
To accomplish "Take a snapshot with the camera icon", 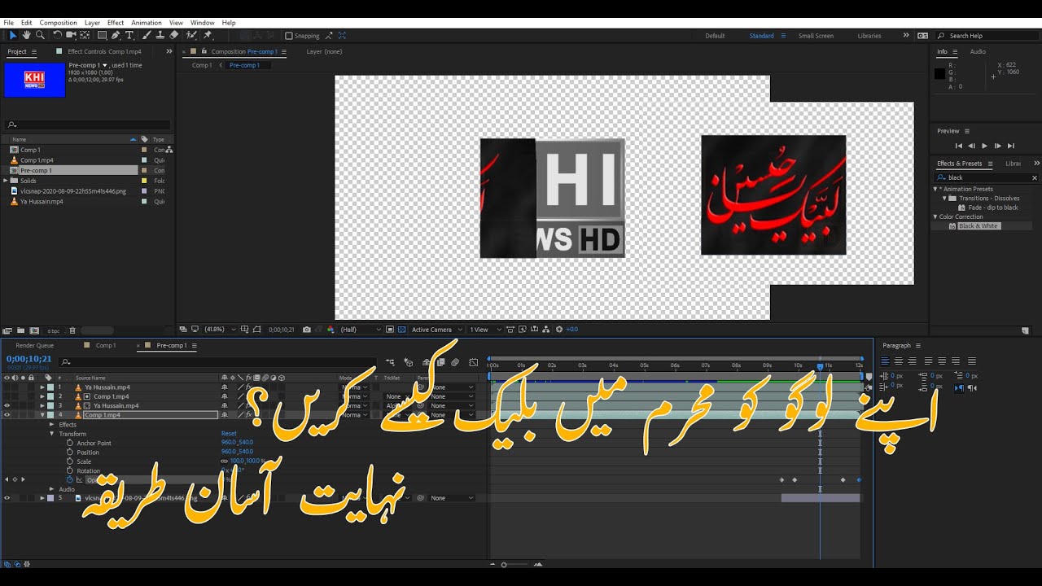I will (306, 330).
